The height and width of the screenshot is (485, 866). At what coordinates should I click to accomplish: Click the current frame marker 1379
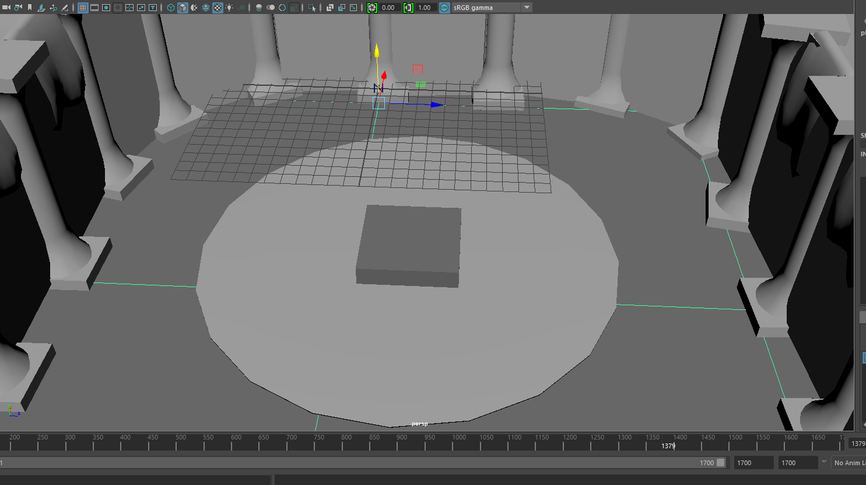[668, 446]
